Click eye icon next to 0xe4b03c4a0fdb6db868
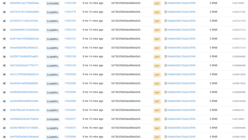Viewport: 248px width, 140px height. click(4, 83)
